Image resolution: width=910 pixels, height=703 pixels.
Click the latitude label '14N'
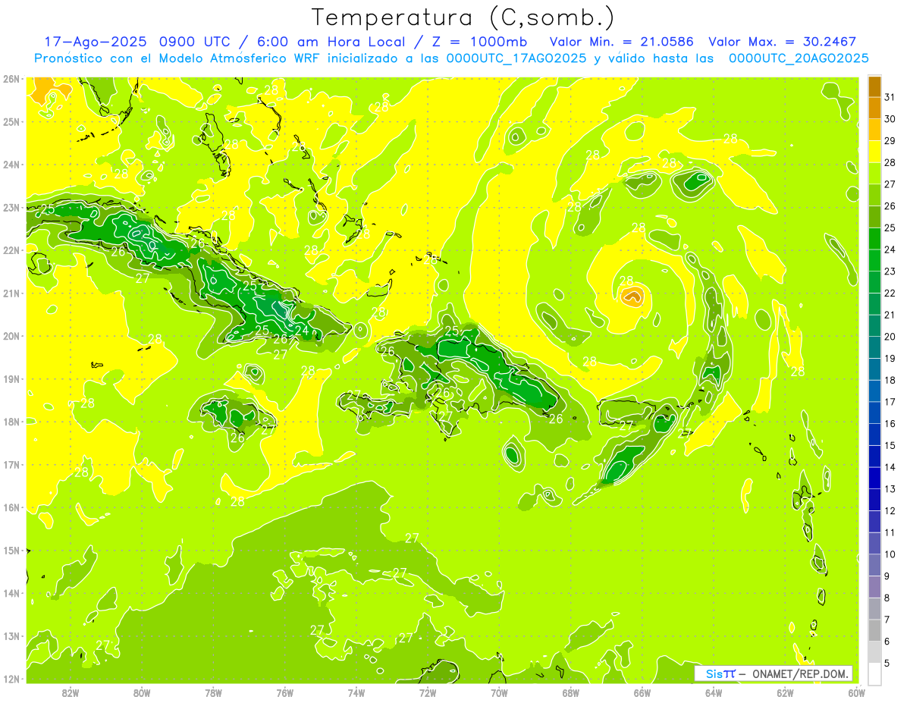tap(11, 593)
